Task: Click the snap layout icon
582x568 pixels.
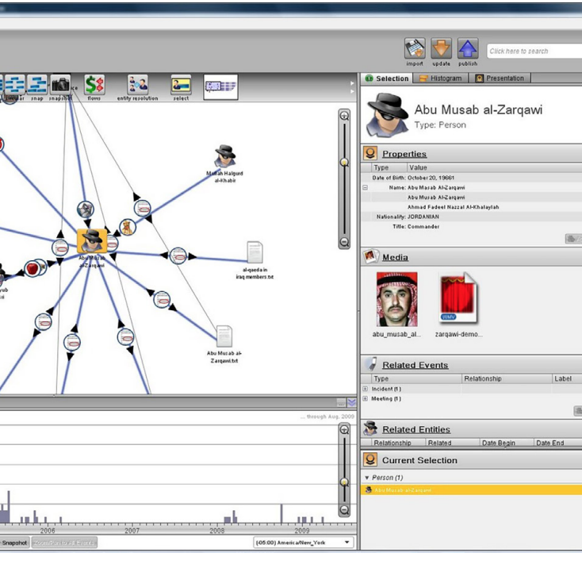Action: (37, 84)
